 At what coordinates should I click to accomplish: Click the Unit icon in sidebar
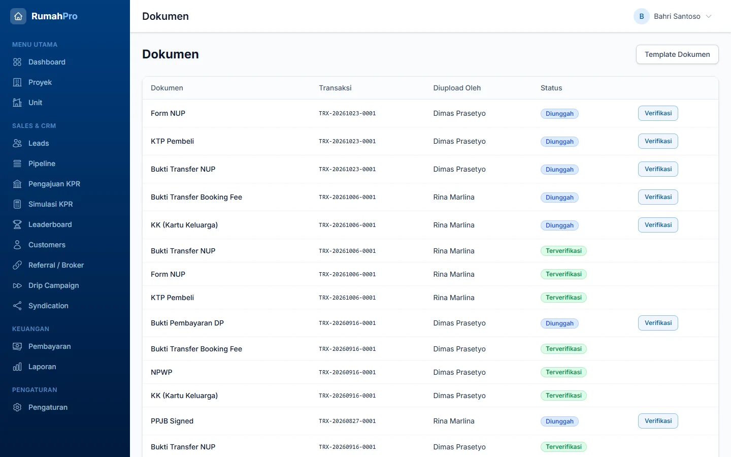pyautogui.click(x=17, y=103)
